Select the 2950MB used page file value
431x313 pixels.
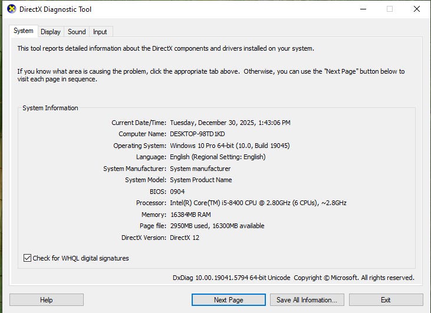coord(217,226)
